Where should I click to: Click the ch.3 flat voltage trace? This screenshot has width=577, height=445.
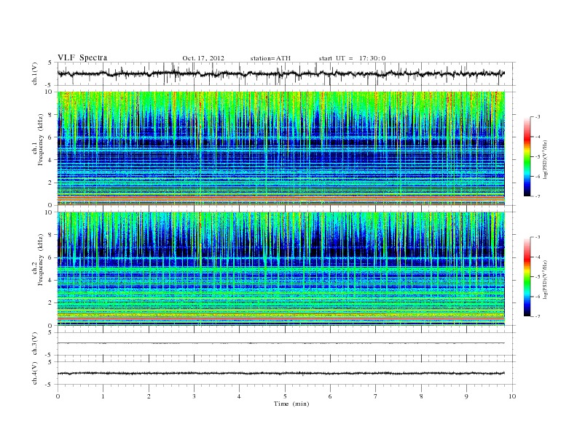point(280,343)
